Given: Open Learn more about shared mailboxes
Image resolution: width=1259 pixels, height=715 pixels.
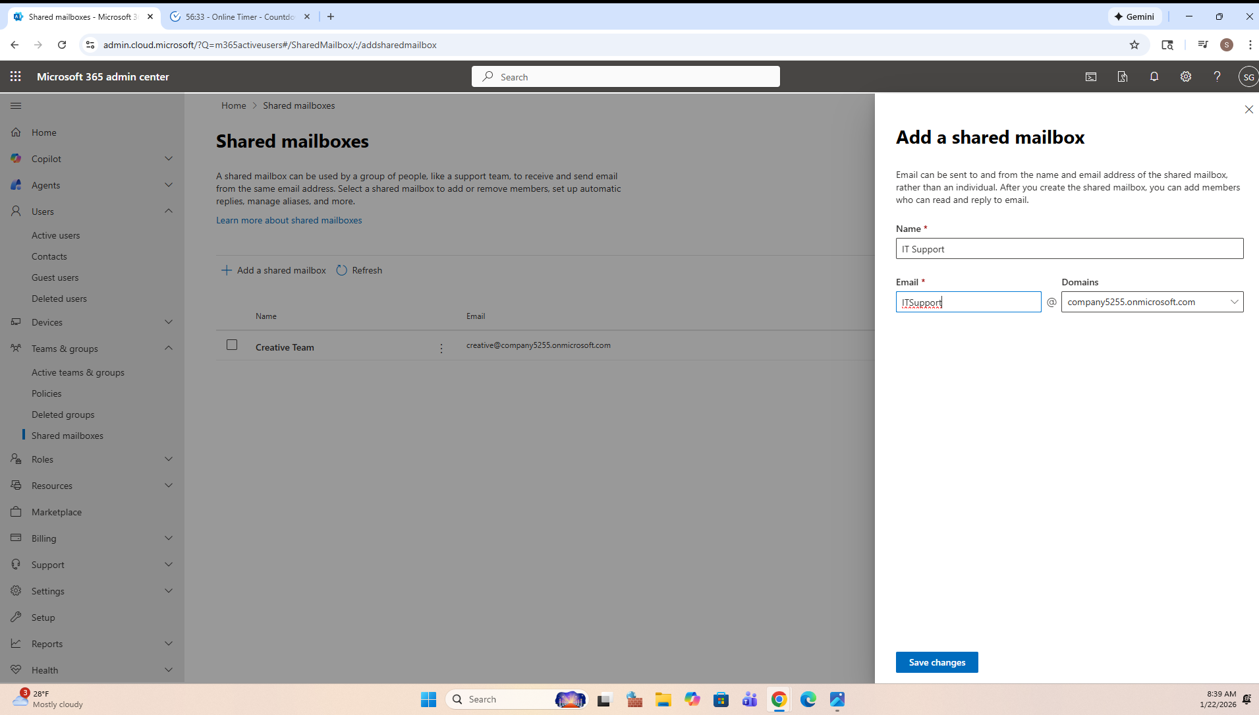Looking at the screenshot, I should coord(289,220).
